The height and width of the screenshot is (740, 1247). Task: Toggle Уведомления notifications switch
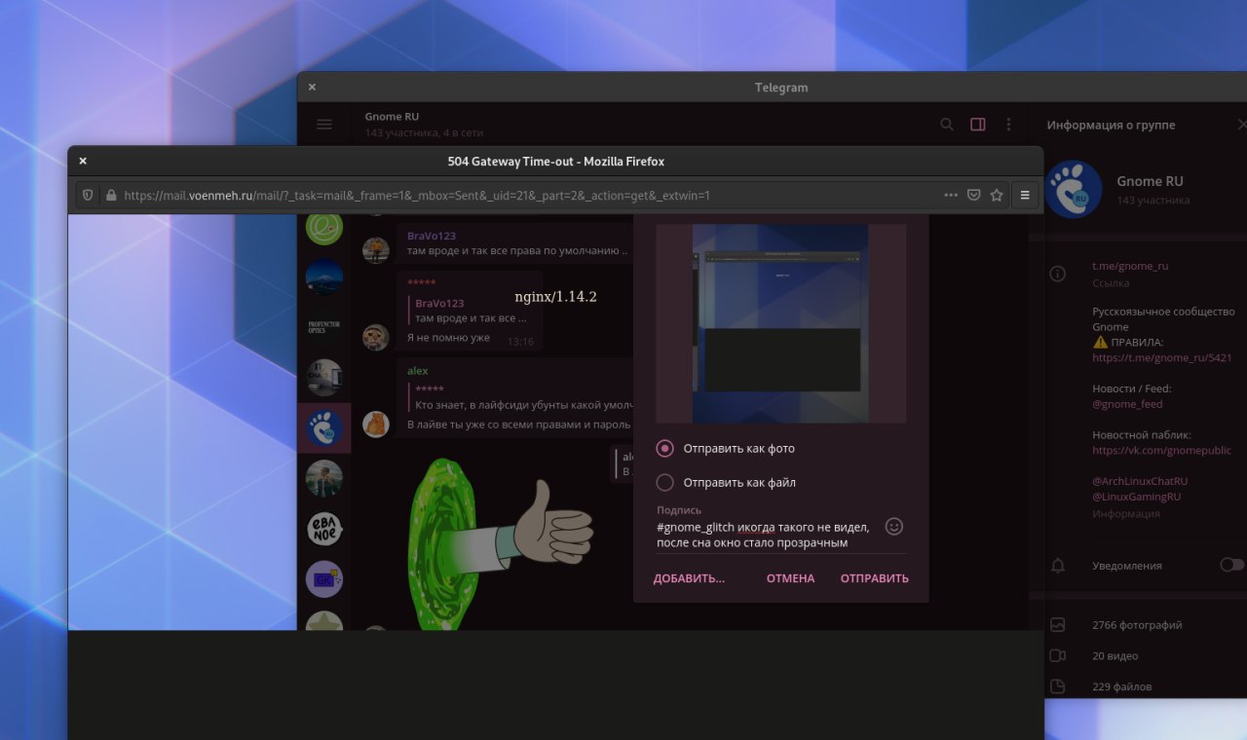pyautogui.click(x=1231, y=565)
